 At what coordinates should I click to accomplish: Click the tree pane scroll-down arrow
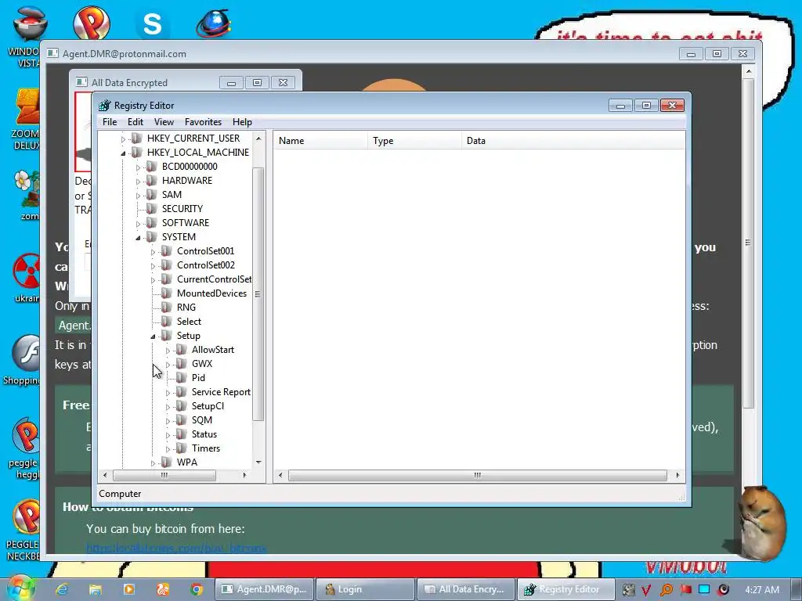click(258, 462)
